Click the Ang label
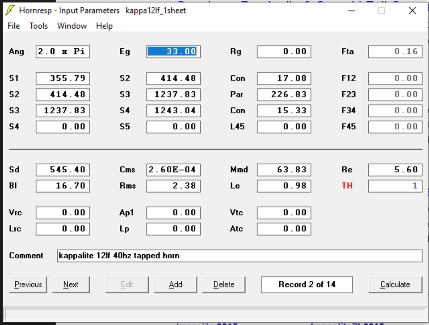 coord(17,52)
